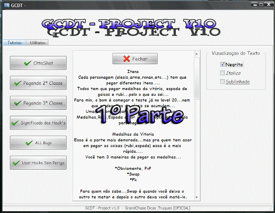Screen dimensions: 275x213
Task: Click the '*Fk' line in text
Action: pyautogui.click(x=133, y=179)
